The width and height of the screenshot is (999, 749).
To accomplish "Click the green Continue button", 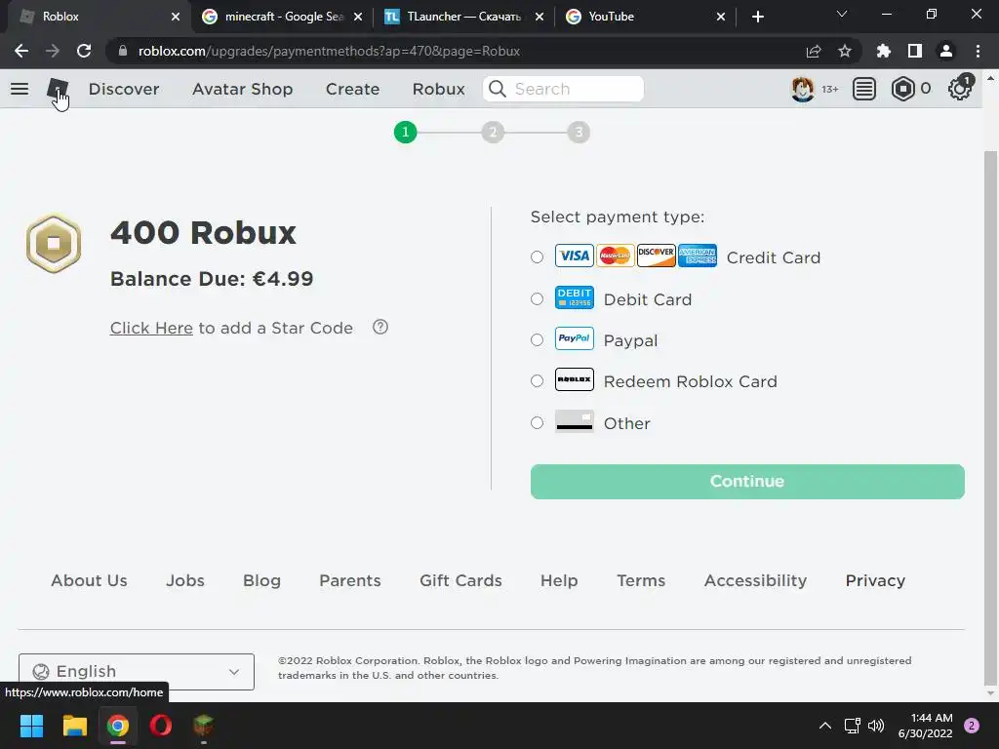I will click(x=747, y=482).
